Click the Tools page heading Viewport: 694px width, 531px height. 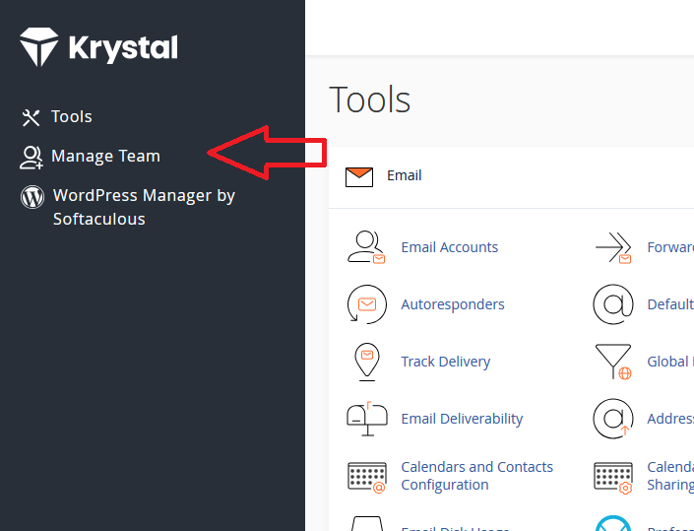pyautogui.click(x=369, y=100)
